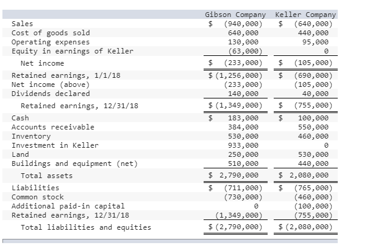Click Gibson's Cost of goods sold 640,000
Viewport: 367px width, 248px height.
[x=243, y=33]
